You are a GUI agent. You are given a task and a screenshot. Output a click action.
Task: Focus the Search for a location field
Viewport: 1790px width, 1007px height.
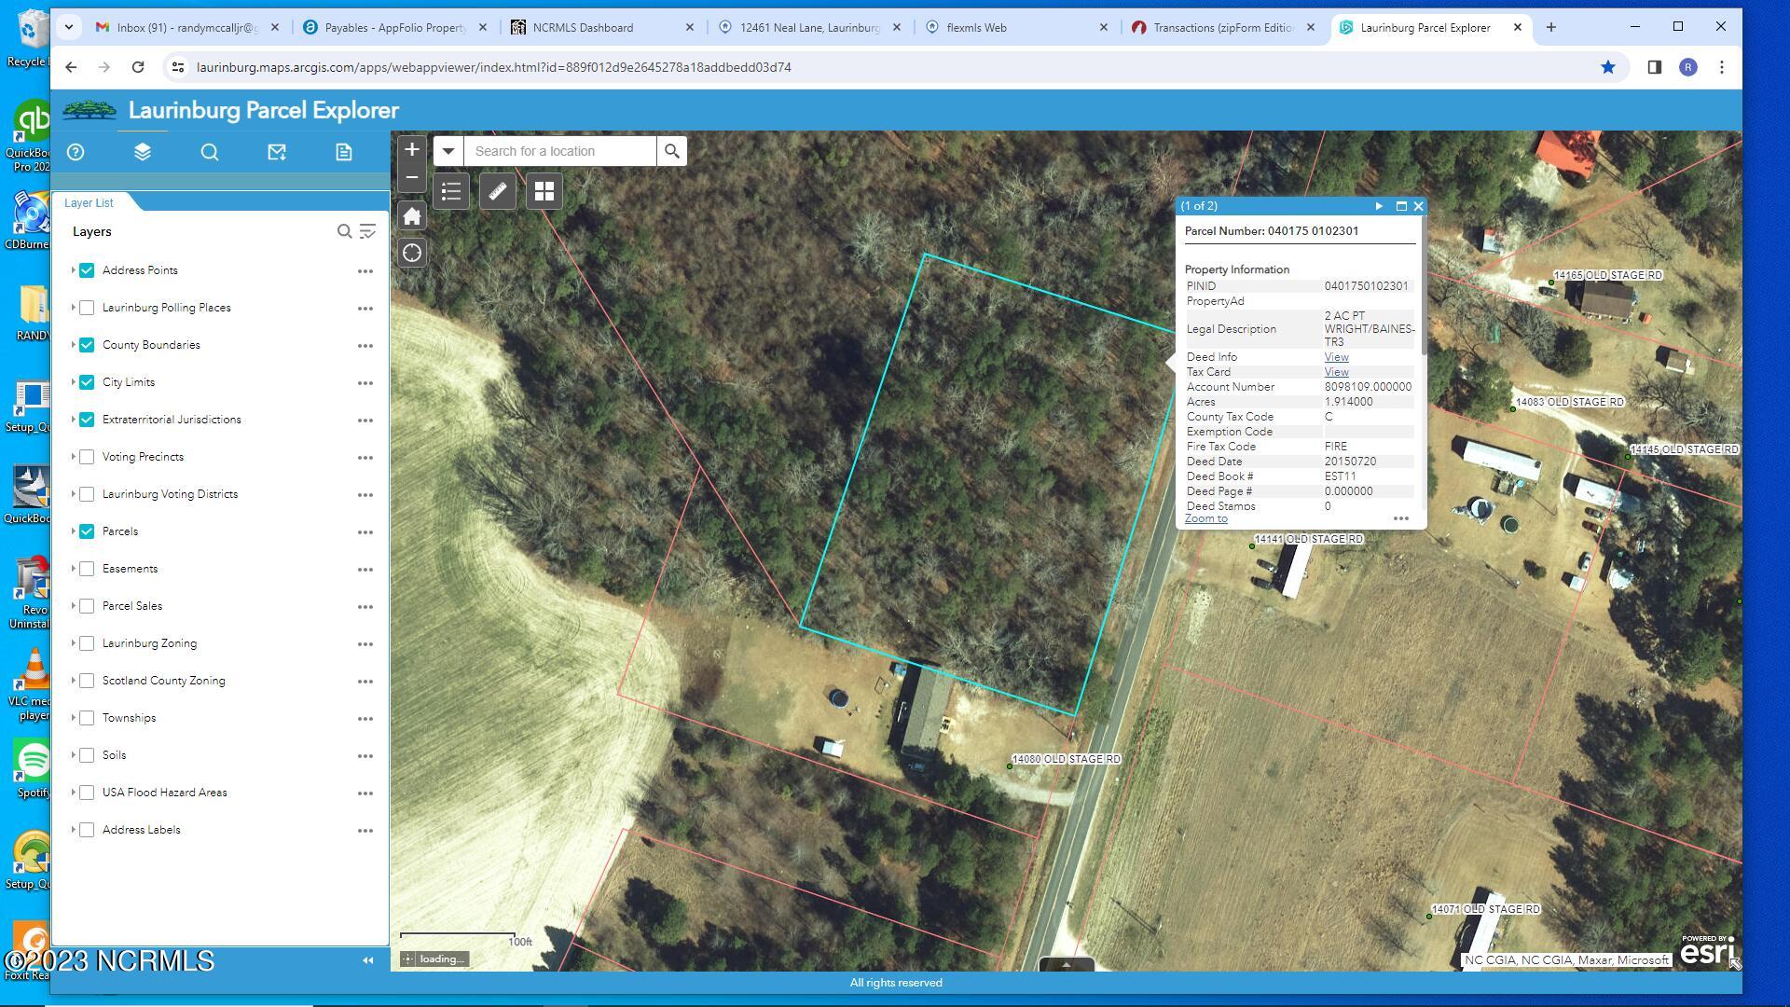point(559,151)
